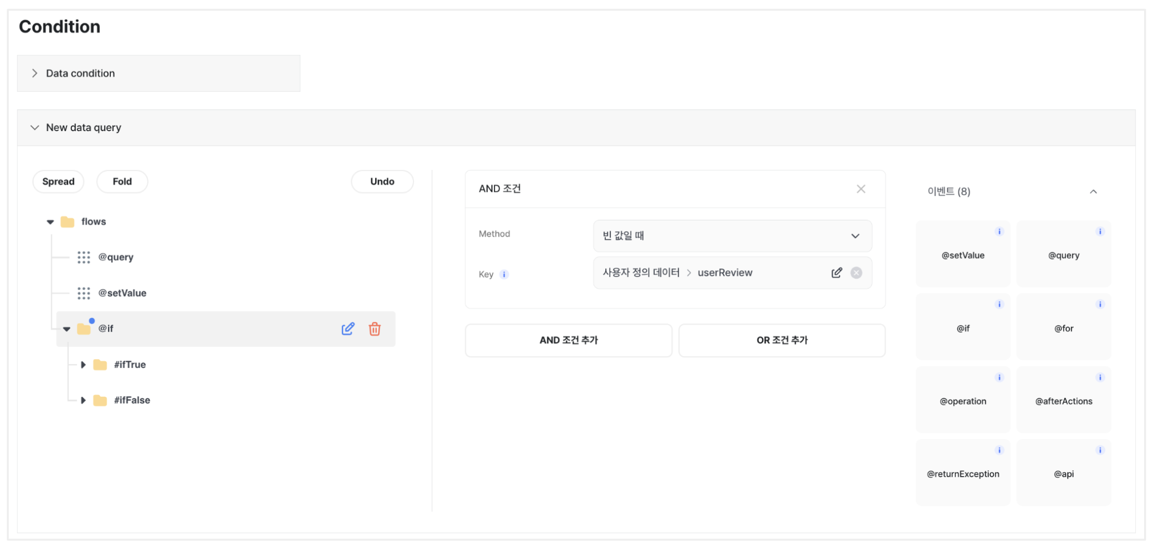Collapse the @if tree node arrow
Screen dimensions: 1152x547
tap(66, 329)
